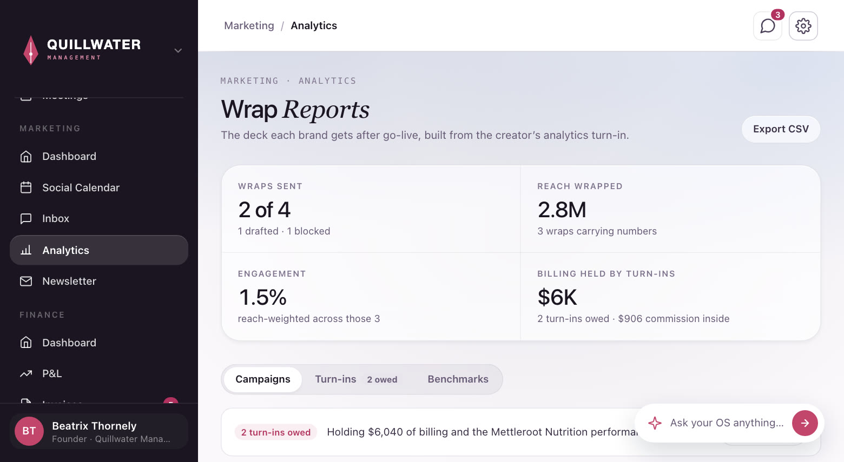This screenshot has height=462, width=844.
Task: Click the Inbox chat icon
Action: [x=26, y=219]
